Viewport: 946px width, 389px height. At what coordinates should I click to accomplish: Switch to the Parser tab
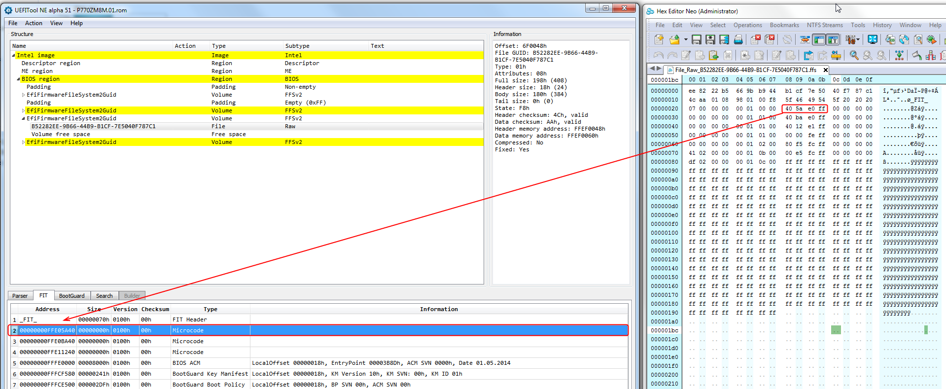pyautogui.click(x=20, y=296)
